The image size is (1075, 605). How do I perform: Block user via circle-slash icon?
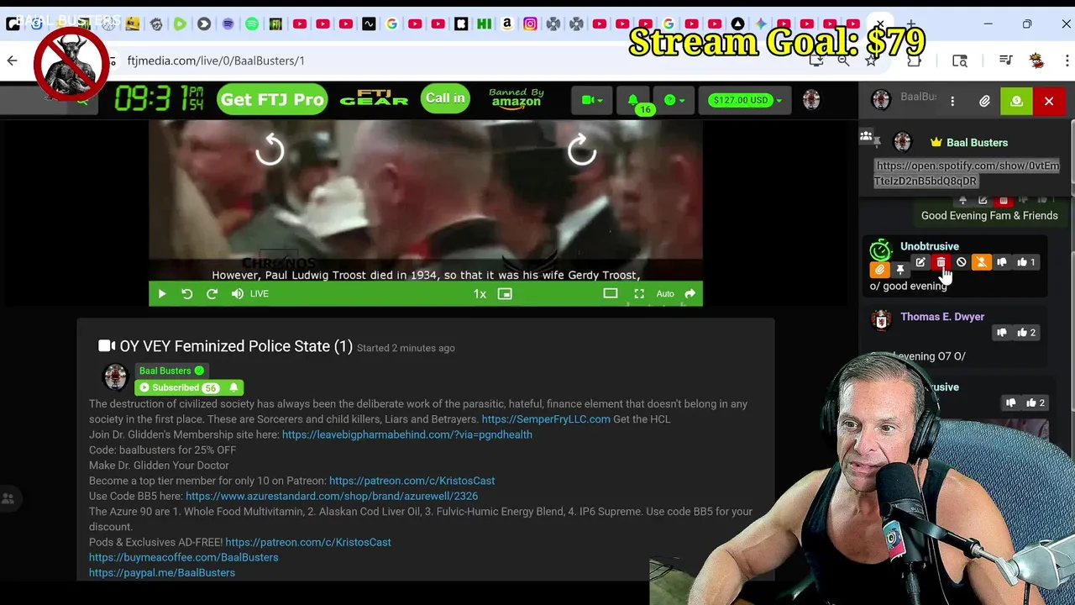coord(961,262)
